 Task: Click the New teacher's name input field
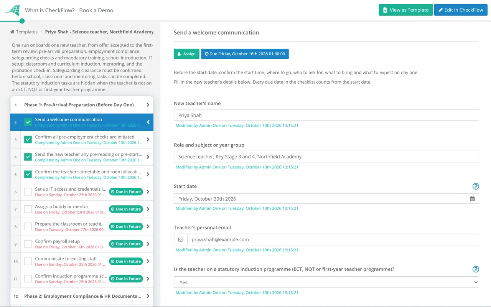326,115
